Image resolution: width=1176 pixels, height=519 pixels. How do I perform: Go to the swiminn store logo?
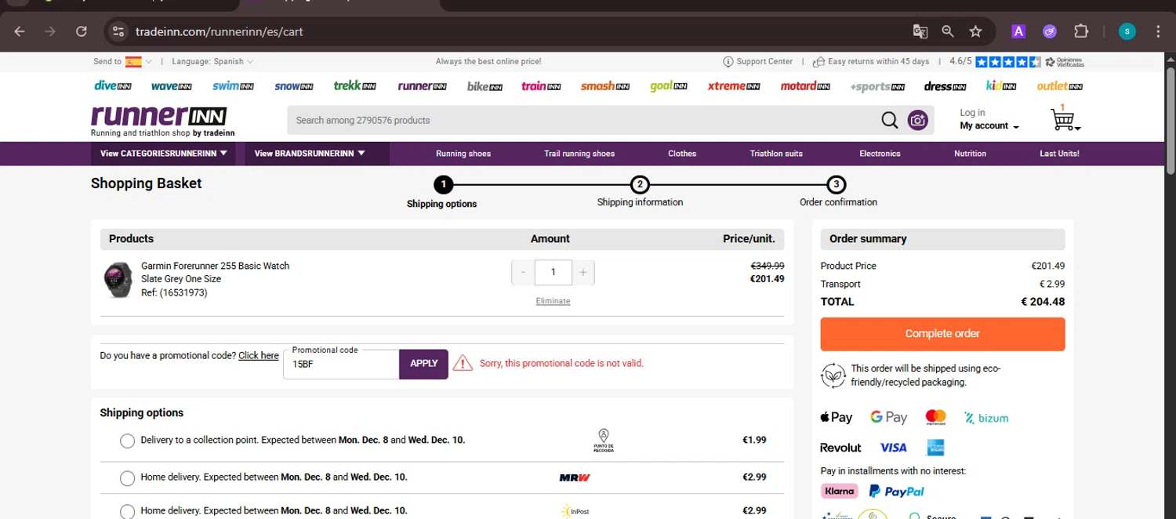point(233,85)
